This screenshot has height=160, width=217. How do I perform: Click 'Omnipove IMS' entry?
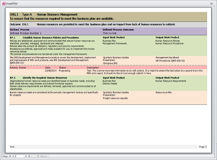coord(110,63)
